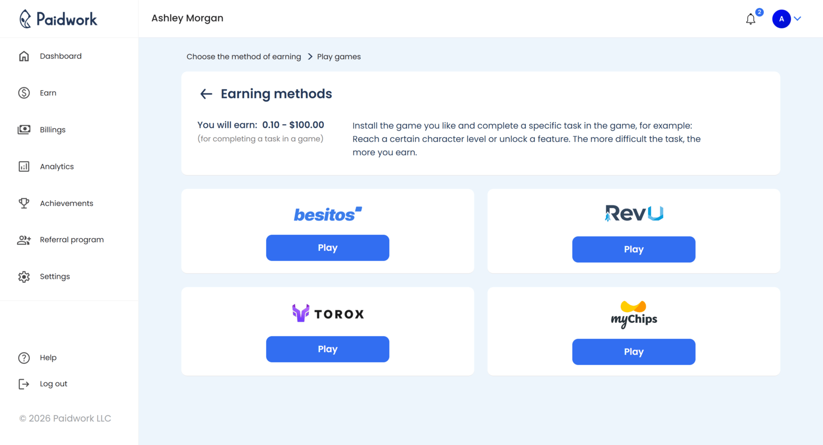The width and height of the screenshot is (823, 445).
Task: Click the Log out arrow icon
Action: [x=25, y=384]
